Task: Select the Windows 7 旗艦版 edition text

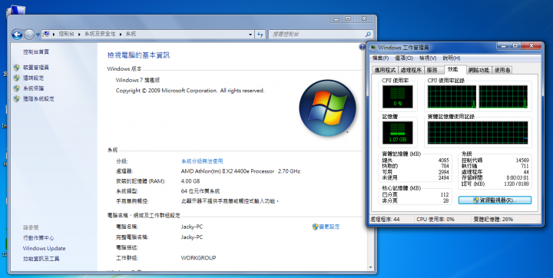Action: pos(138,80)
